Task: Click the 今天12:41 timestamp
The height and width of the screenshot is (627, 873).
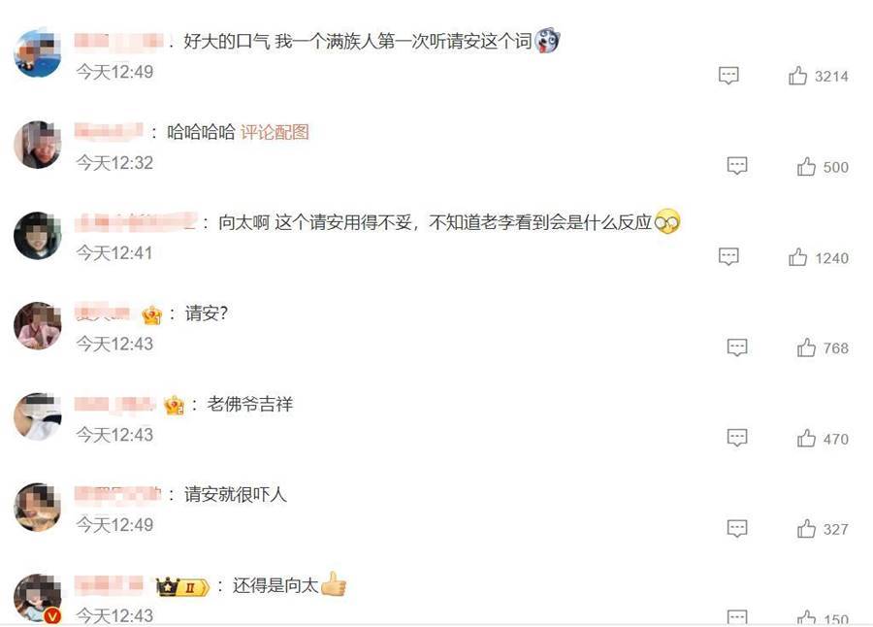Action: coord(114,253)
